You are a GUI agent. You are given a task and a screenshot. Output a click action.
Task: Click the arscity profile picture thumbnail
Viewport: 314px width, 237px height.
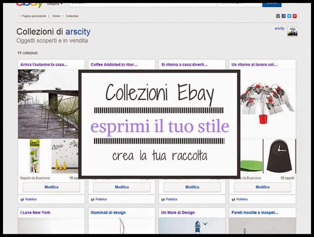pyautogui.click(x=292, y=31)
